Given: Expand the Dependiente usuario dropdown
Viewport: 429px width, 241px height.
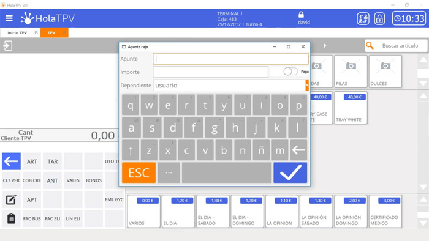Looking at the screenshot, I should 307,86.
